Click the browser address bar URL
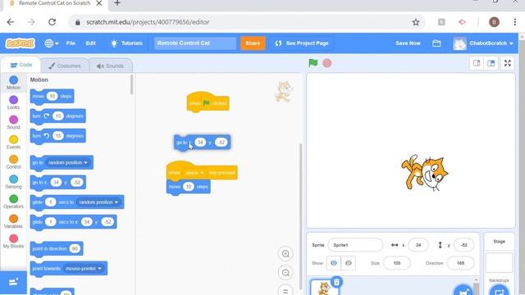The width and height of the screenshot is (525, 295). pos(148,22)
